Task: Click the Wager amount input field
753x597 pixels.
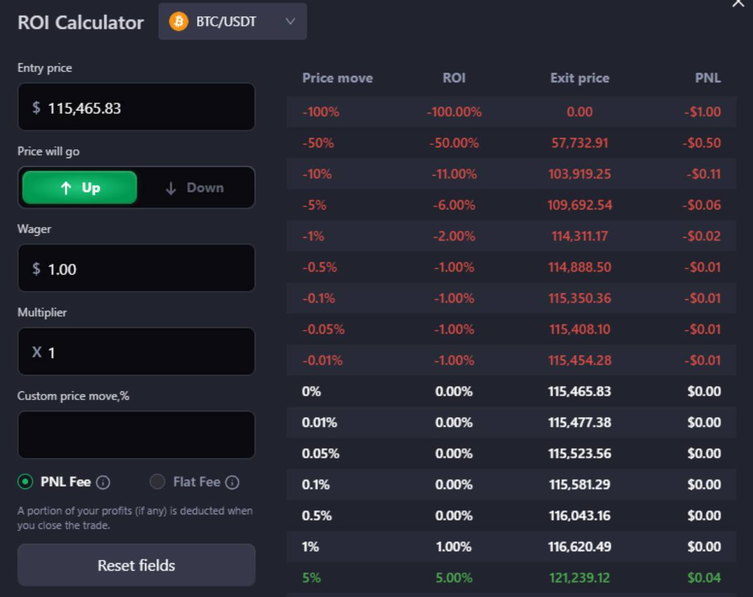Action: (136, 268)
